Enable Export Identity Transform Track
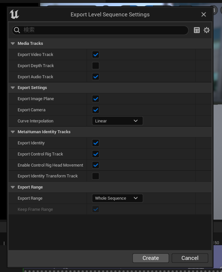This screenshot has height=272, width=222. click(x=95, y=176)
